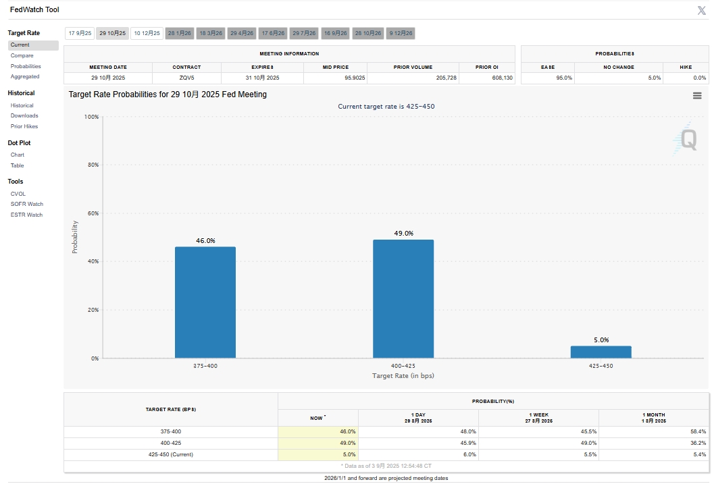
Task: Click the 425-450 probability bar
Action: [601, 352]
